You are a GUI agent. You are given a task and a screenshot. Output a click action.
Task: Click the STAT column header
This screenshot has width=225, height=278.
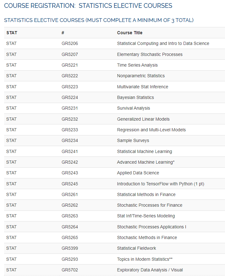12,33
